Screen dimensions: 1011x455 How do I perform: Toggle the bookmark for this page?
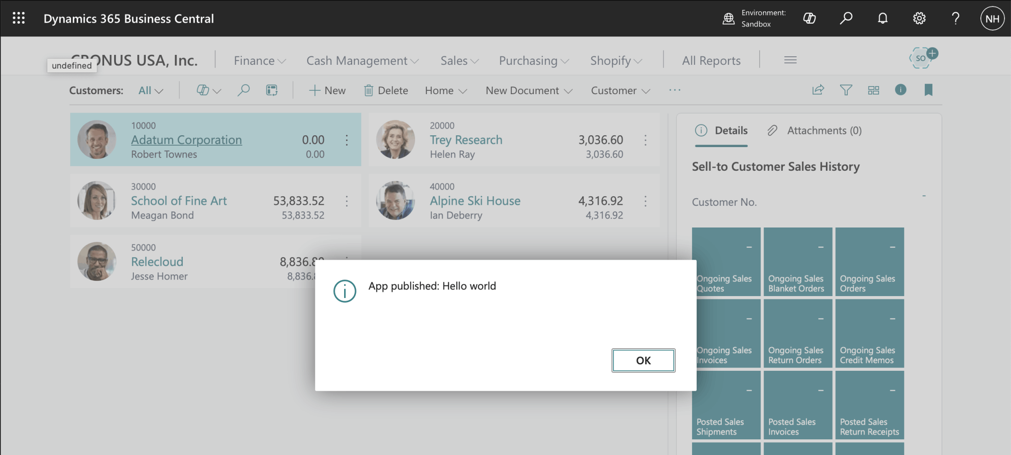pos(928,90)
